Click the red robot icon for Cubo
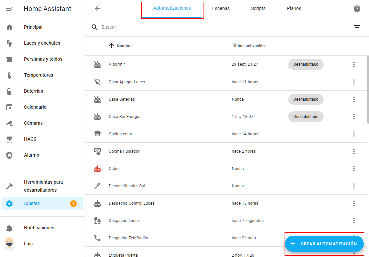 click(97, 169)
